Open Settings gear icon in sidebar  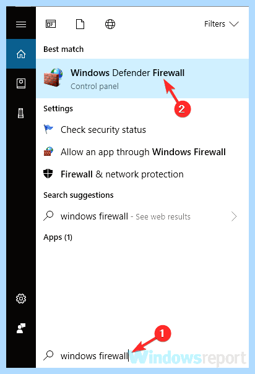coord(21,299)
